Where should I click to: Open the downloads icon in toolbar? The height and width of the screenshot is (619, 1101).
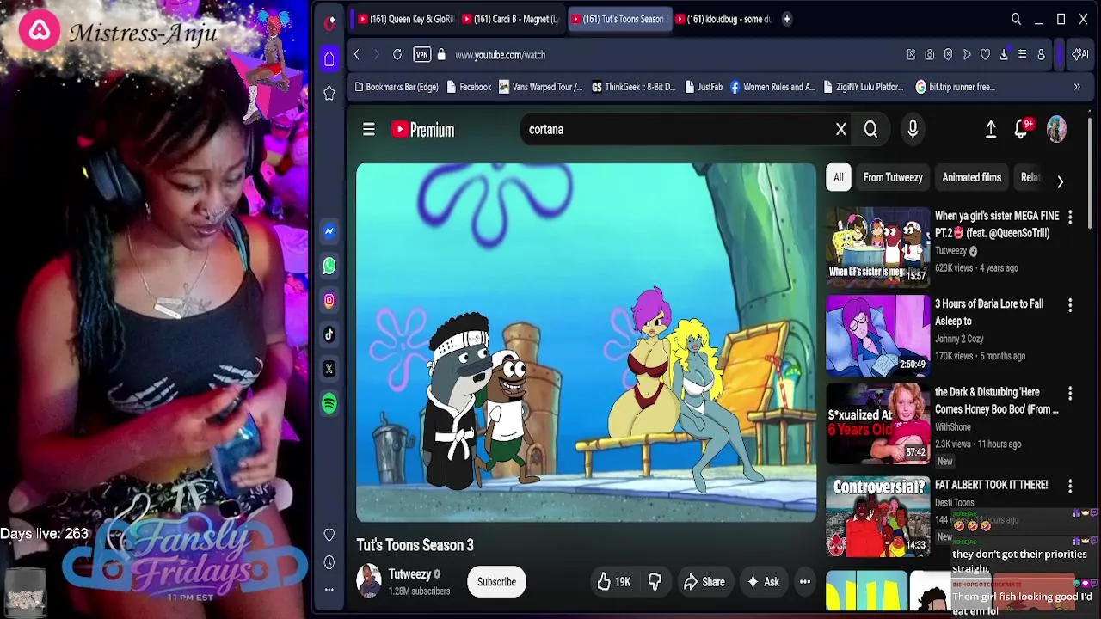pos(1004,55)
